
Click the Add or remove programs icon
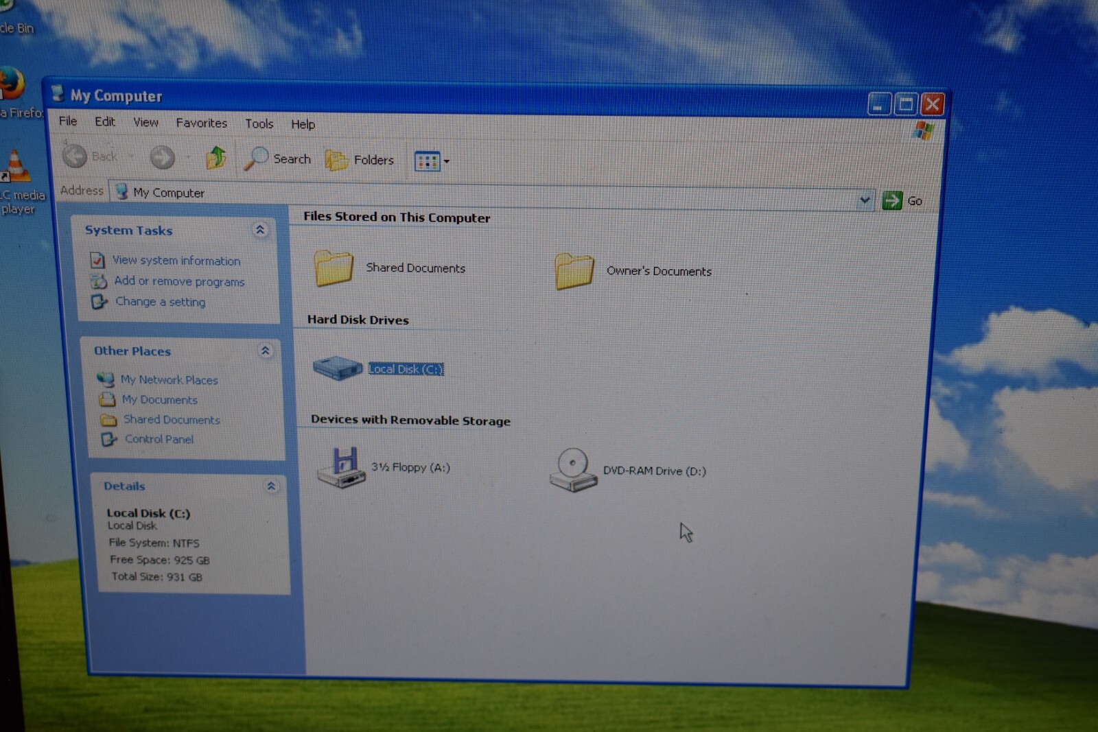click(99, 281)
